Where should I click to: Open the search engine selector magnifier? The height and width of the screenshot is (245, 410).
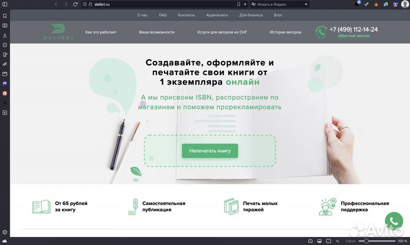pyautogui.click(x=253, y=4)
